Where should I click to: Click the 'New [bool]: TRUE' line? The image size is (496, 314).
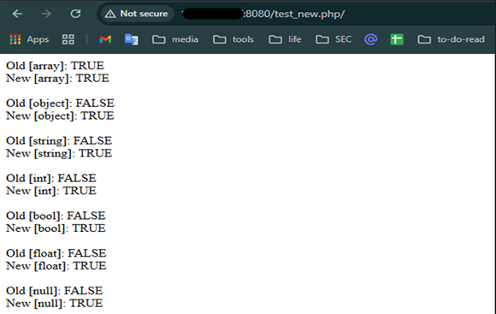coord(56,228)
